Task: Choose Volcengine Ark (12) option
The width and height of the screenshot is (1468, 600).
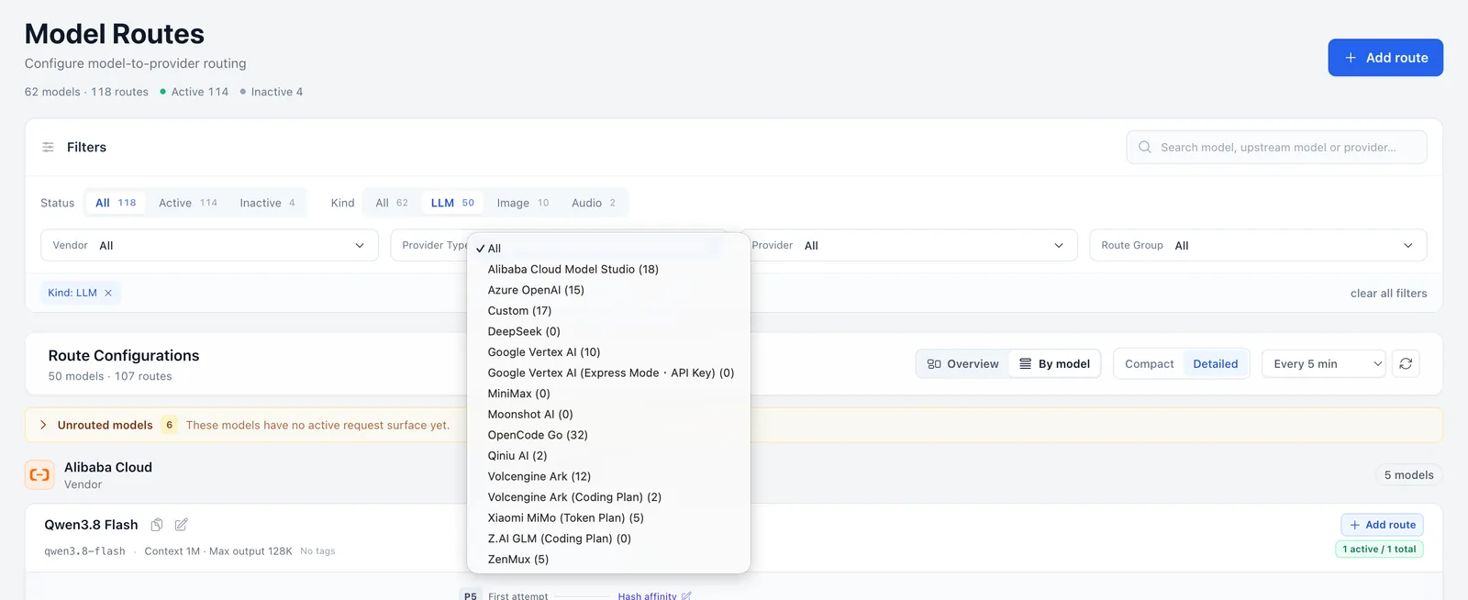Action: [608, 477]
